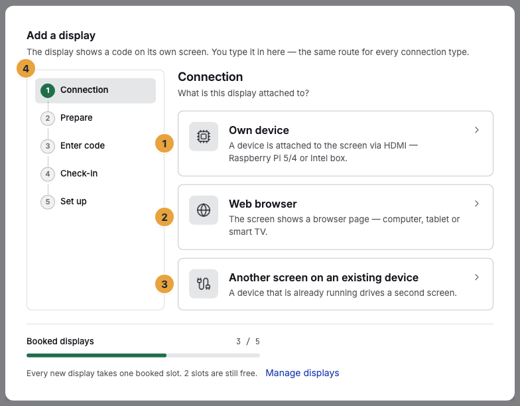
Task: Click the chip icon on Own device card
Action: click(x=203, y=137)
